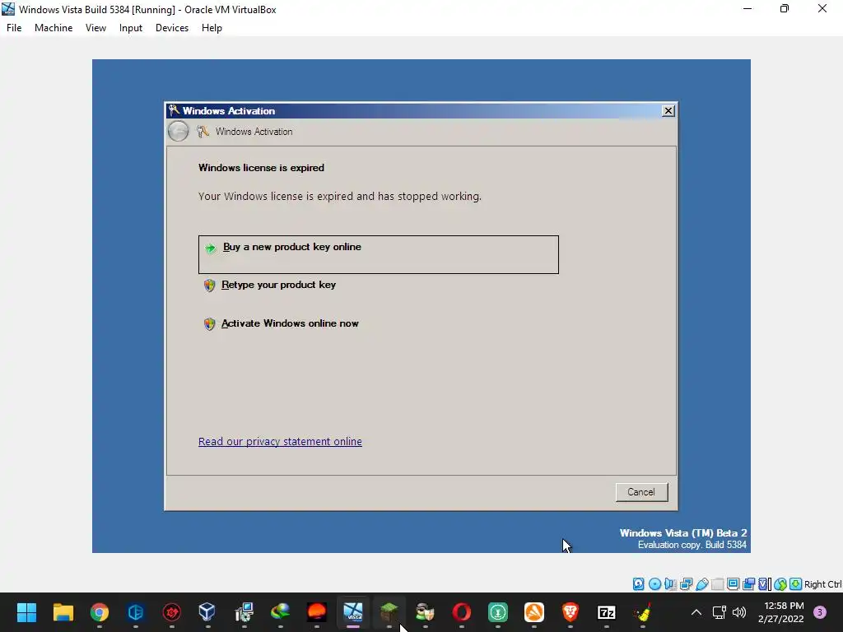Open the Input menu
This screenshot has height=632, width=843.
point(131,28)
